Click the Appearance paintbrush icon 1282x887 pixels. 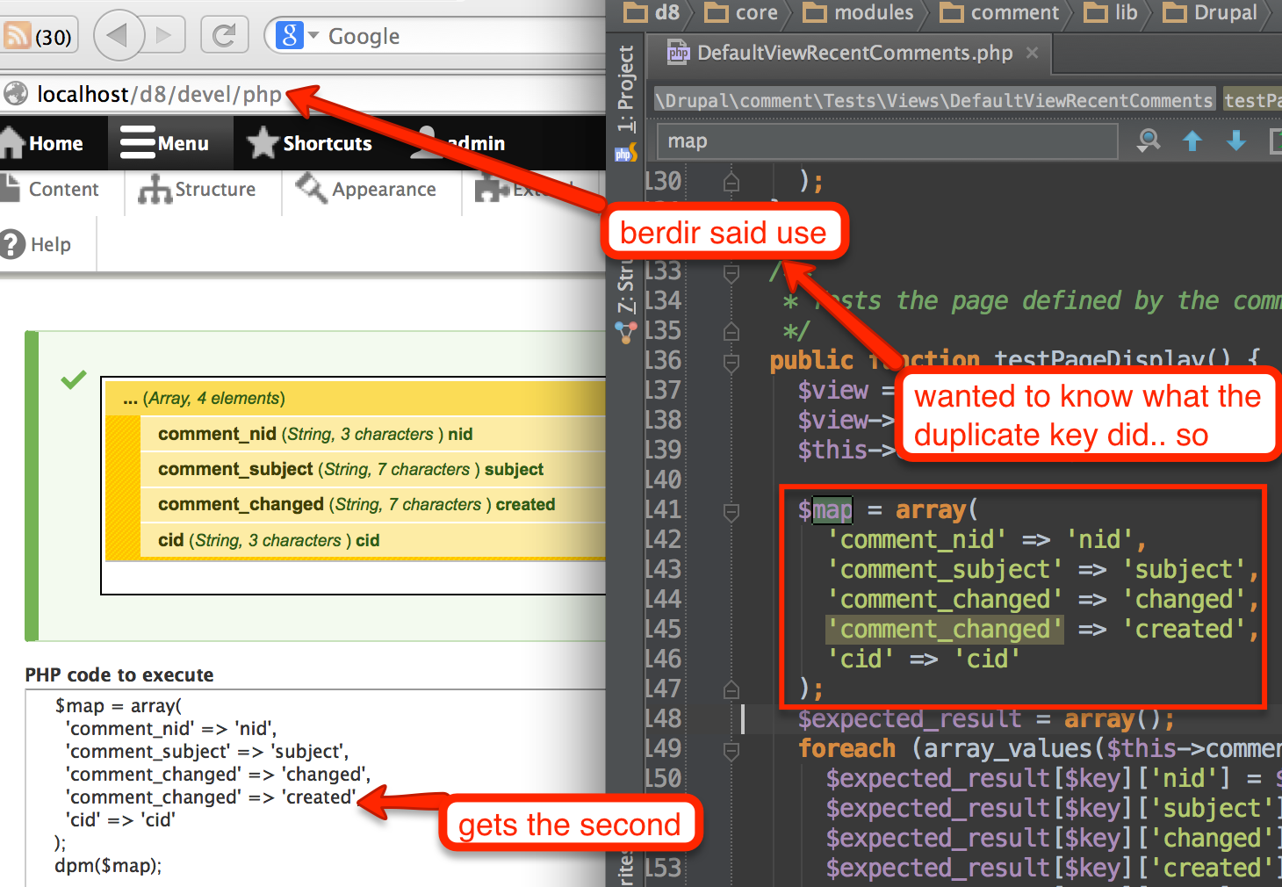(311, 188)
